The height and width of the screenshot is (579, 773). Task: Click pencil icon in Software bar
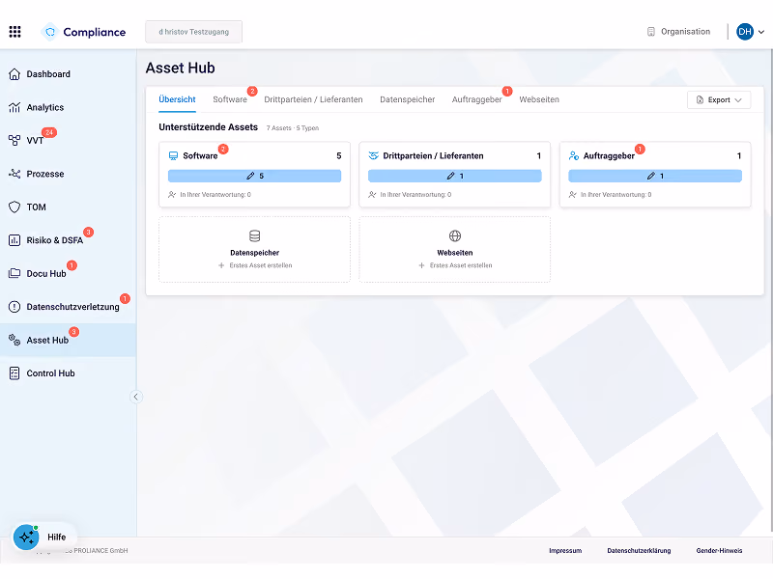250,177
